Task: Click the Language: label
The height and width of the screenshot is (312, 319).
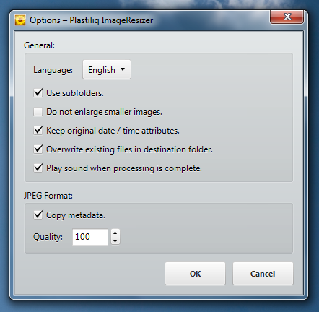Action: click(53, 70)
